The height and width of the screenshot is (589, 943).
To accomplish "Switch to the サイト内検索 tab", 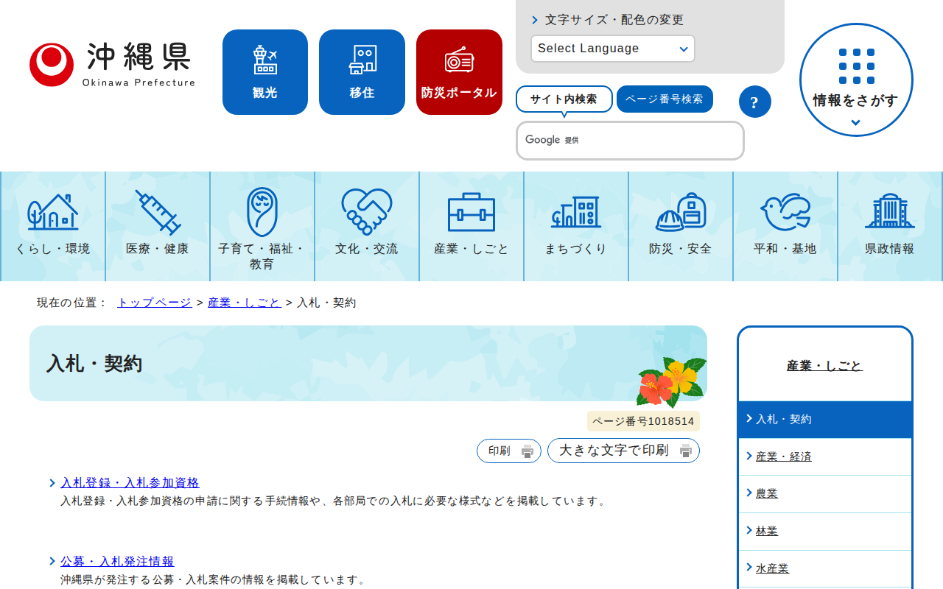I will [x=564, y=99].
